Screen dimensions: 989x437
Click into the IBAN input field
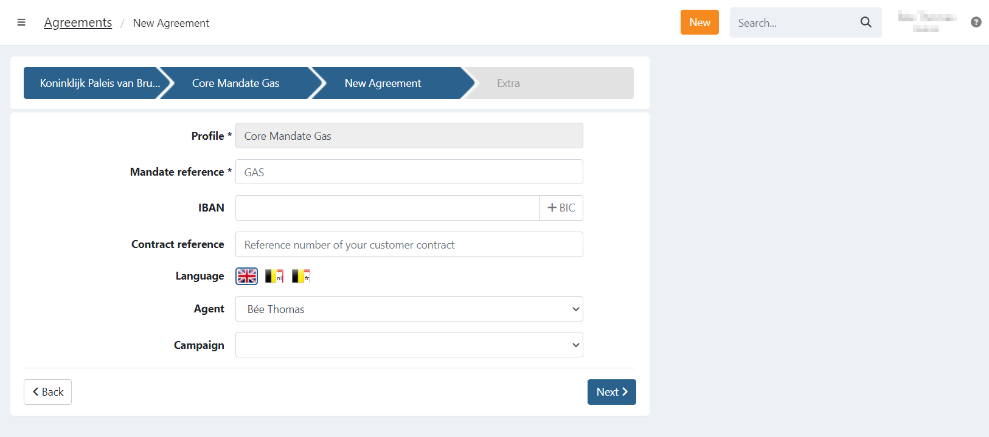(387, 208)
